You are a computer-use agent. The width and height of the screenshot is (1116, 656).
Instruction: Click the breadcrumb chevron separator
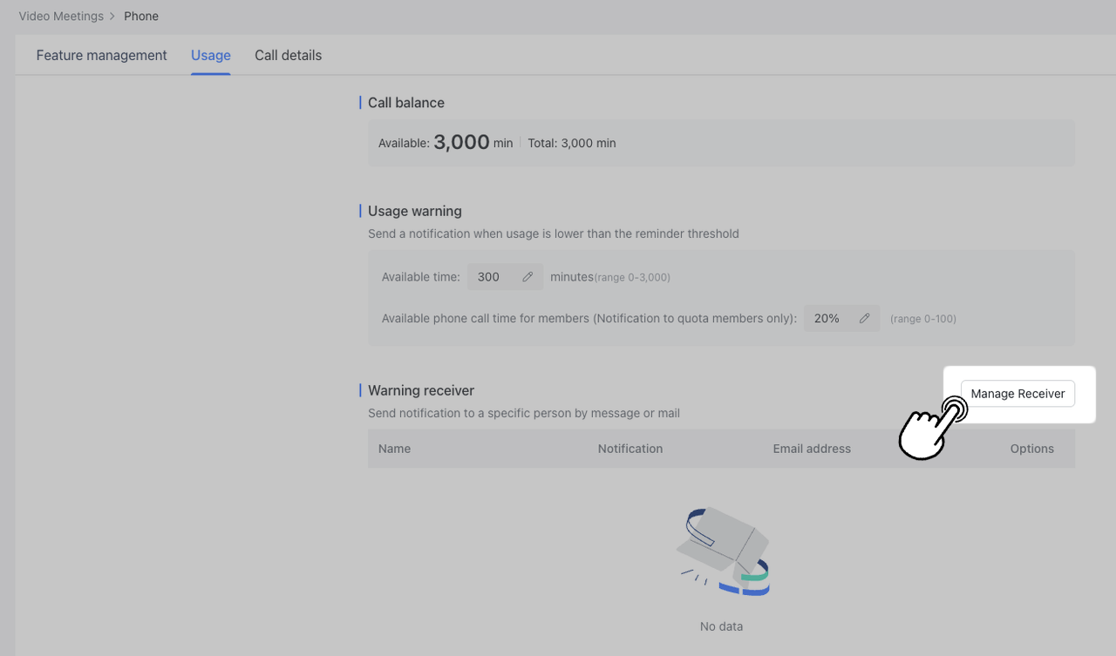(x=112, y=17)
